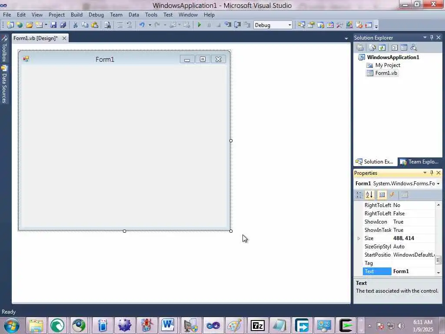The image size is (445, 334).
Task: Click the Properties toolbar icon in Solution Explorer
Action: [x=360, y=47]
